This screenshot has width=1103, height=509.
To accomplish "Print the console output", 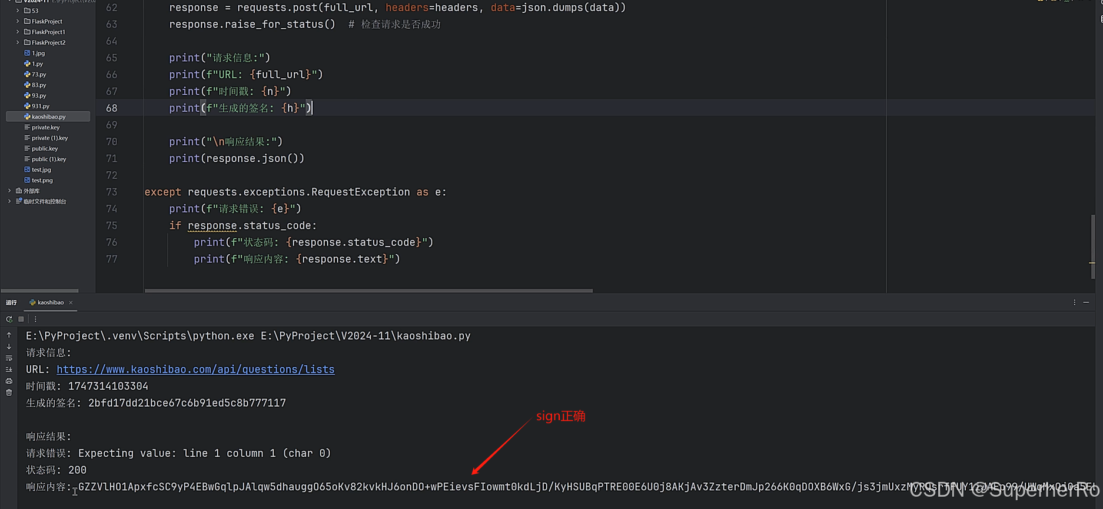I will pos(9,381).
